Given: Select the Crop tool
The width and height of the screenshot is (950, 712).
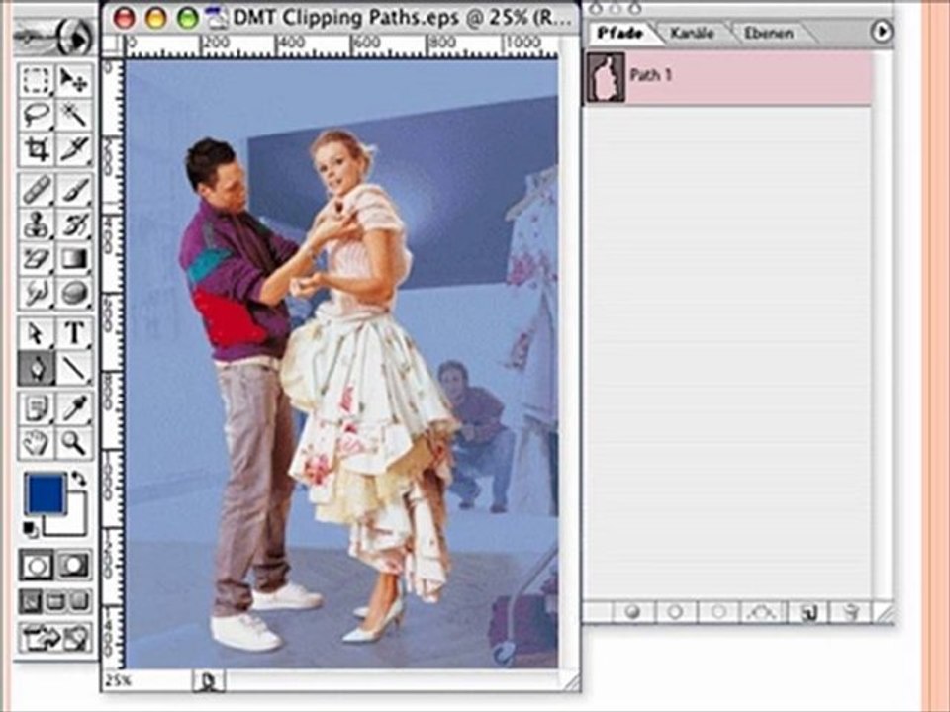Looking at the screenshot, I should [37, 148].
